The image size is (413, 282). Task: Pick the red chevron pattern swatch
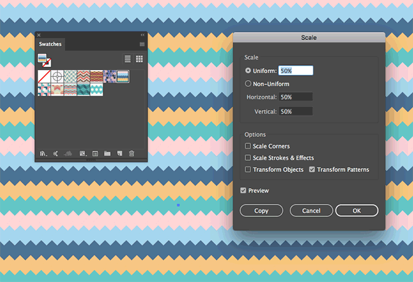coord(83,77)
